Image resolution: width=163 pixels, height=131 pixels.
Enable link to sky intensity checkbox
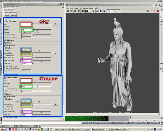(x=5, y=89)
